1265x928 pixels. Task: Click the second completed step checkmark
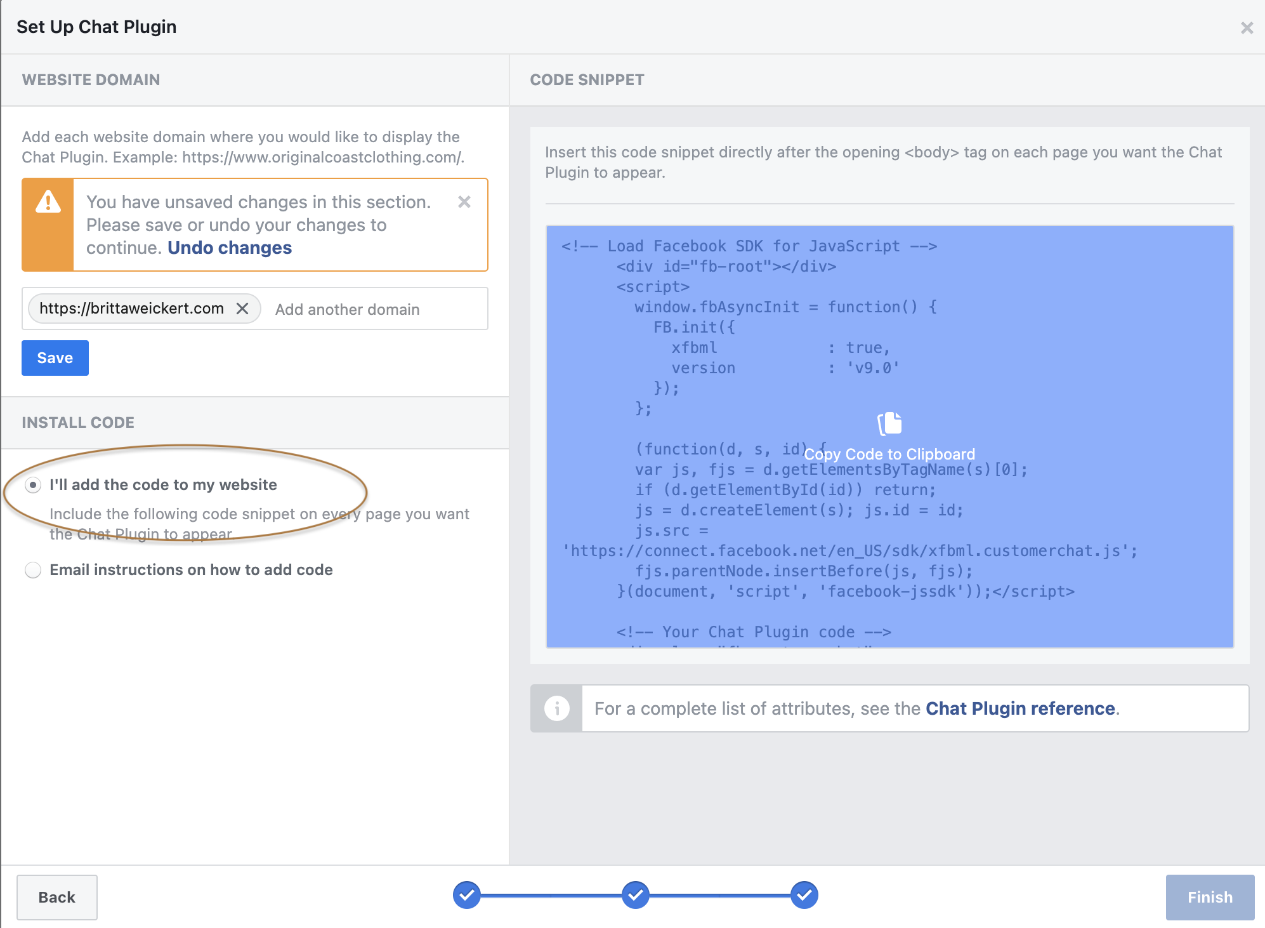635,895
